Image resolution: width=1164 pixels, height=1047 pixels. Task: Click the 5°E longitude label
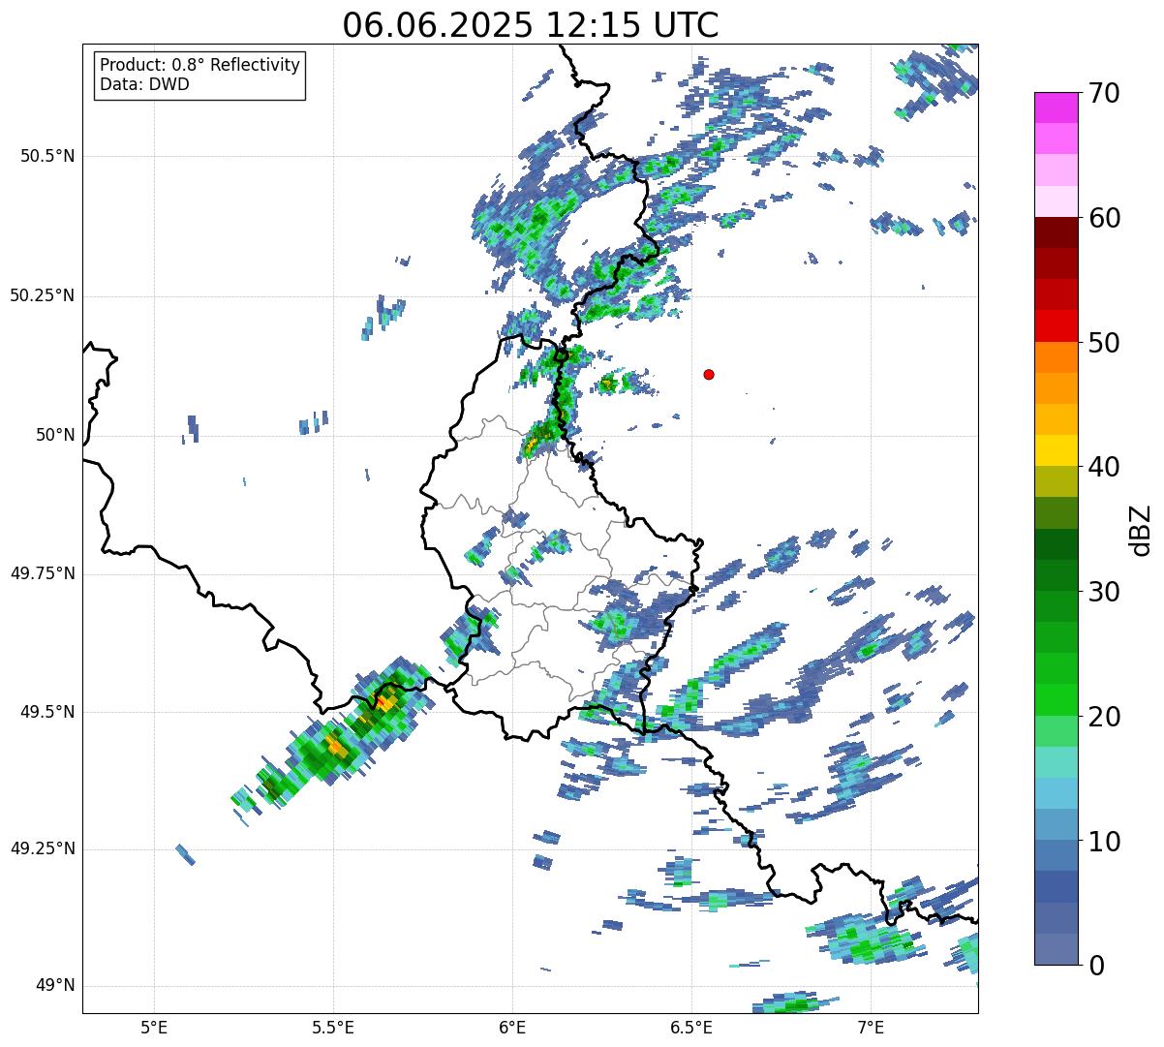154,1027
